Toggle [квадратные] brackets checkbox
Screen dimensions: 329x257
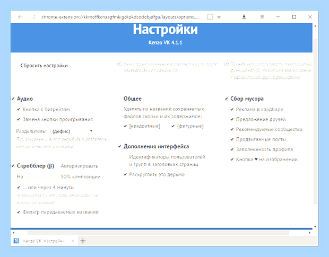[125, 126]
